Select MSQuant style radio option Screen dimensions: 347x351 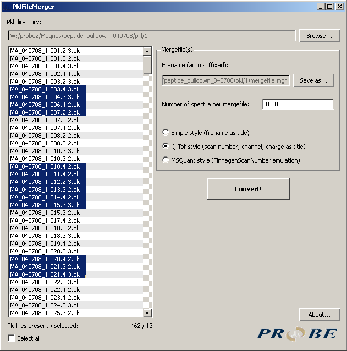click(166, 160)
